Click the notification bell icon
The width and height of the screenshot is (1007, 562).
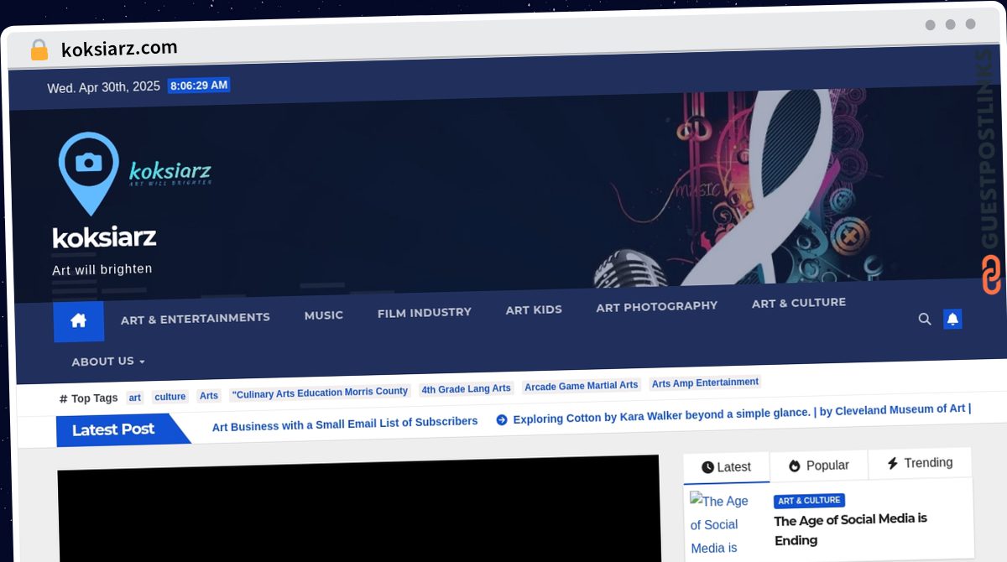tap(952, 319)
